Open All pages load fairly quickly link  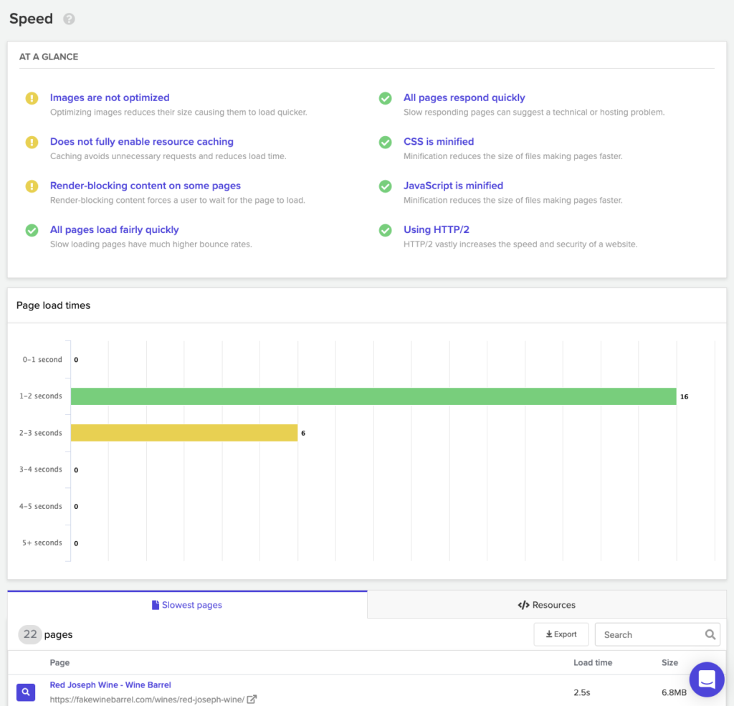114,229
